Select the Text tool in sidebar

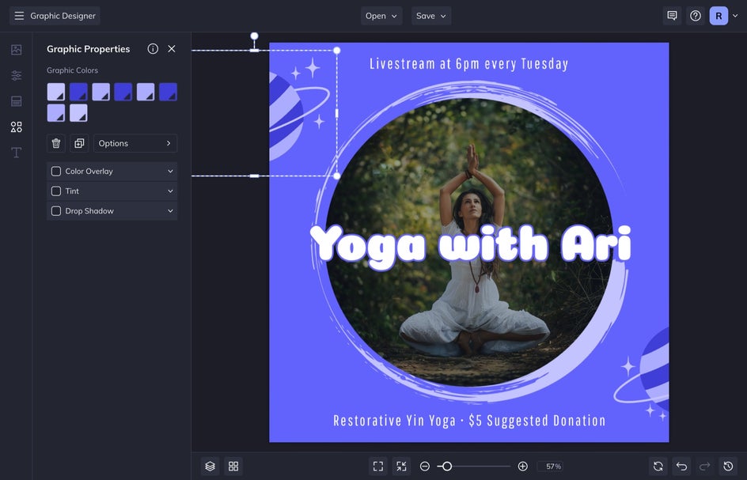pyautogui.click(x=16, y=153)
